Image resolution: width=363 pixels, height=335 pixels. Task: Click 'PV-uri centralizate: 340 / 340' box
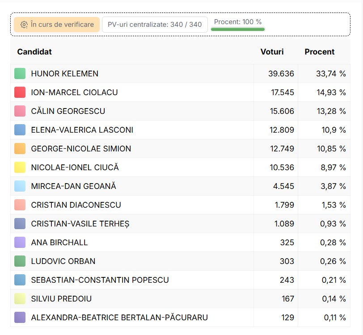pos(155,25)
